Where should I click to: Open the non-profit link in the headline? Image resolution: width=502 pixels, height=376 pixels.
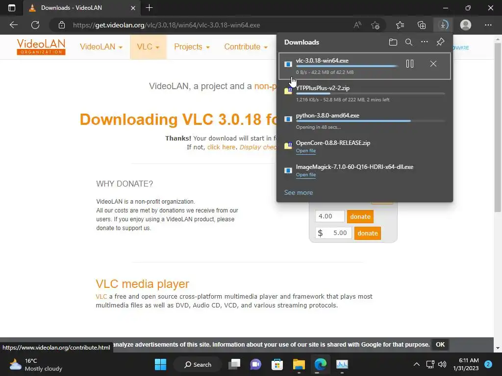click(x=265, y=86)
